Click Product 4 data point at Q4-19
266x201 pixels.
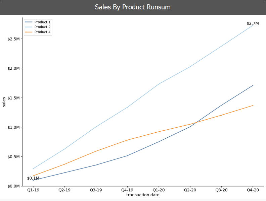pyautogui.click(x=127, y=140)
